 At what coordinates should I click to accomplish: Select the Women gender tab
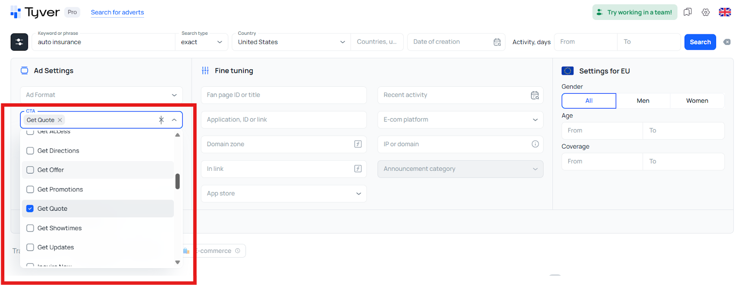click(697, 101)
